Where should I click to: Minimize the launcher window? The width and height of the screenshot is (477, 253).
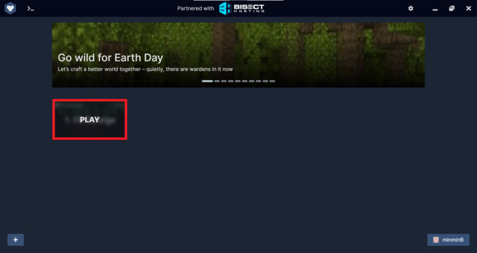tap(435, 9)
